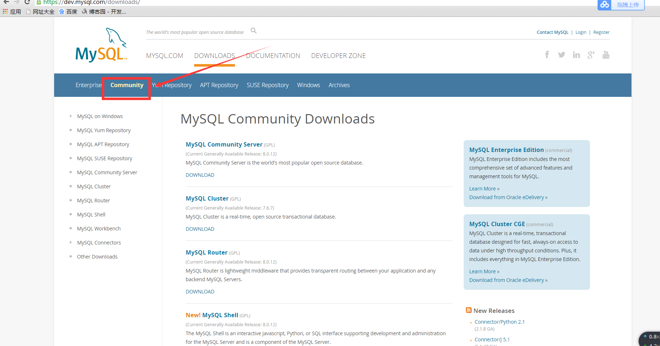660x346 pixels.
Task: Click the Login link
Action: coord(581,32)
